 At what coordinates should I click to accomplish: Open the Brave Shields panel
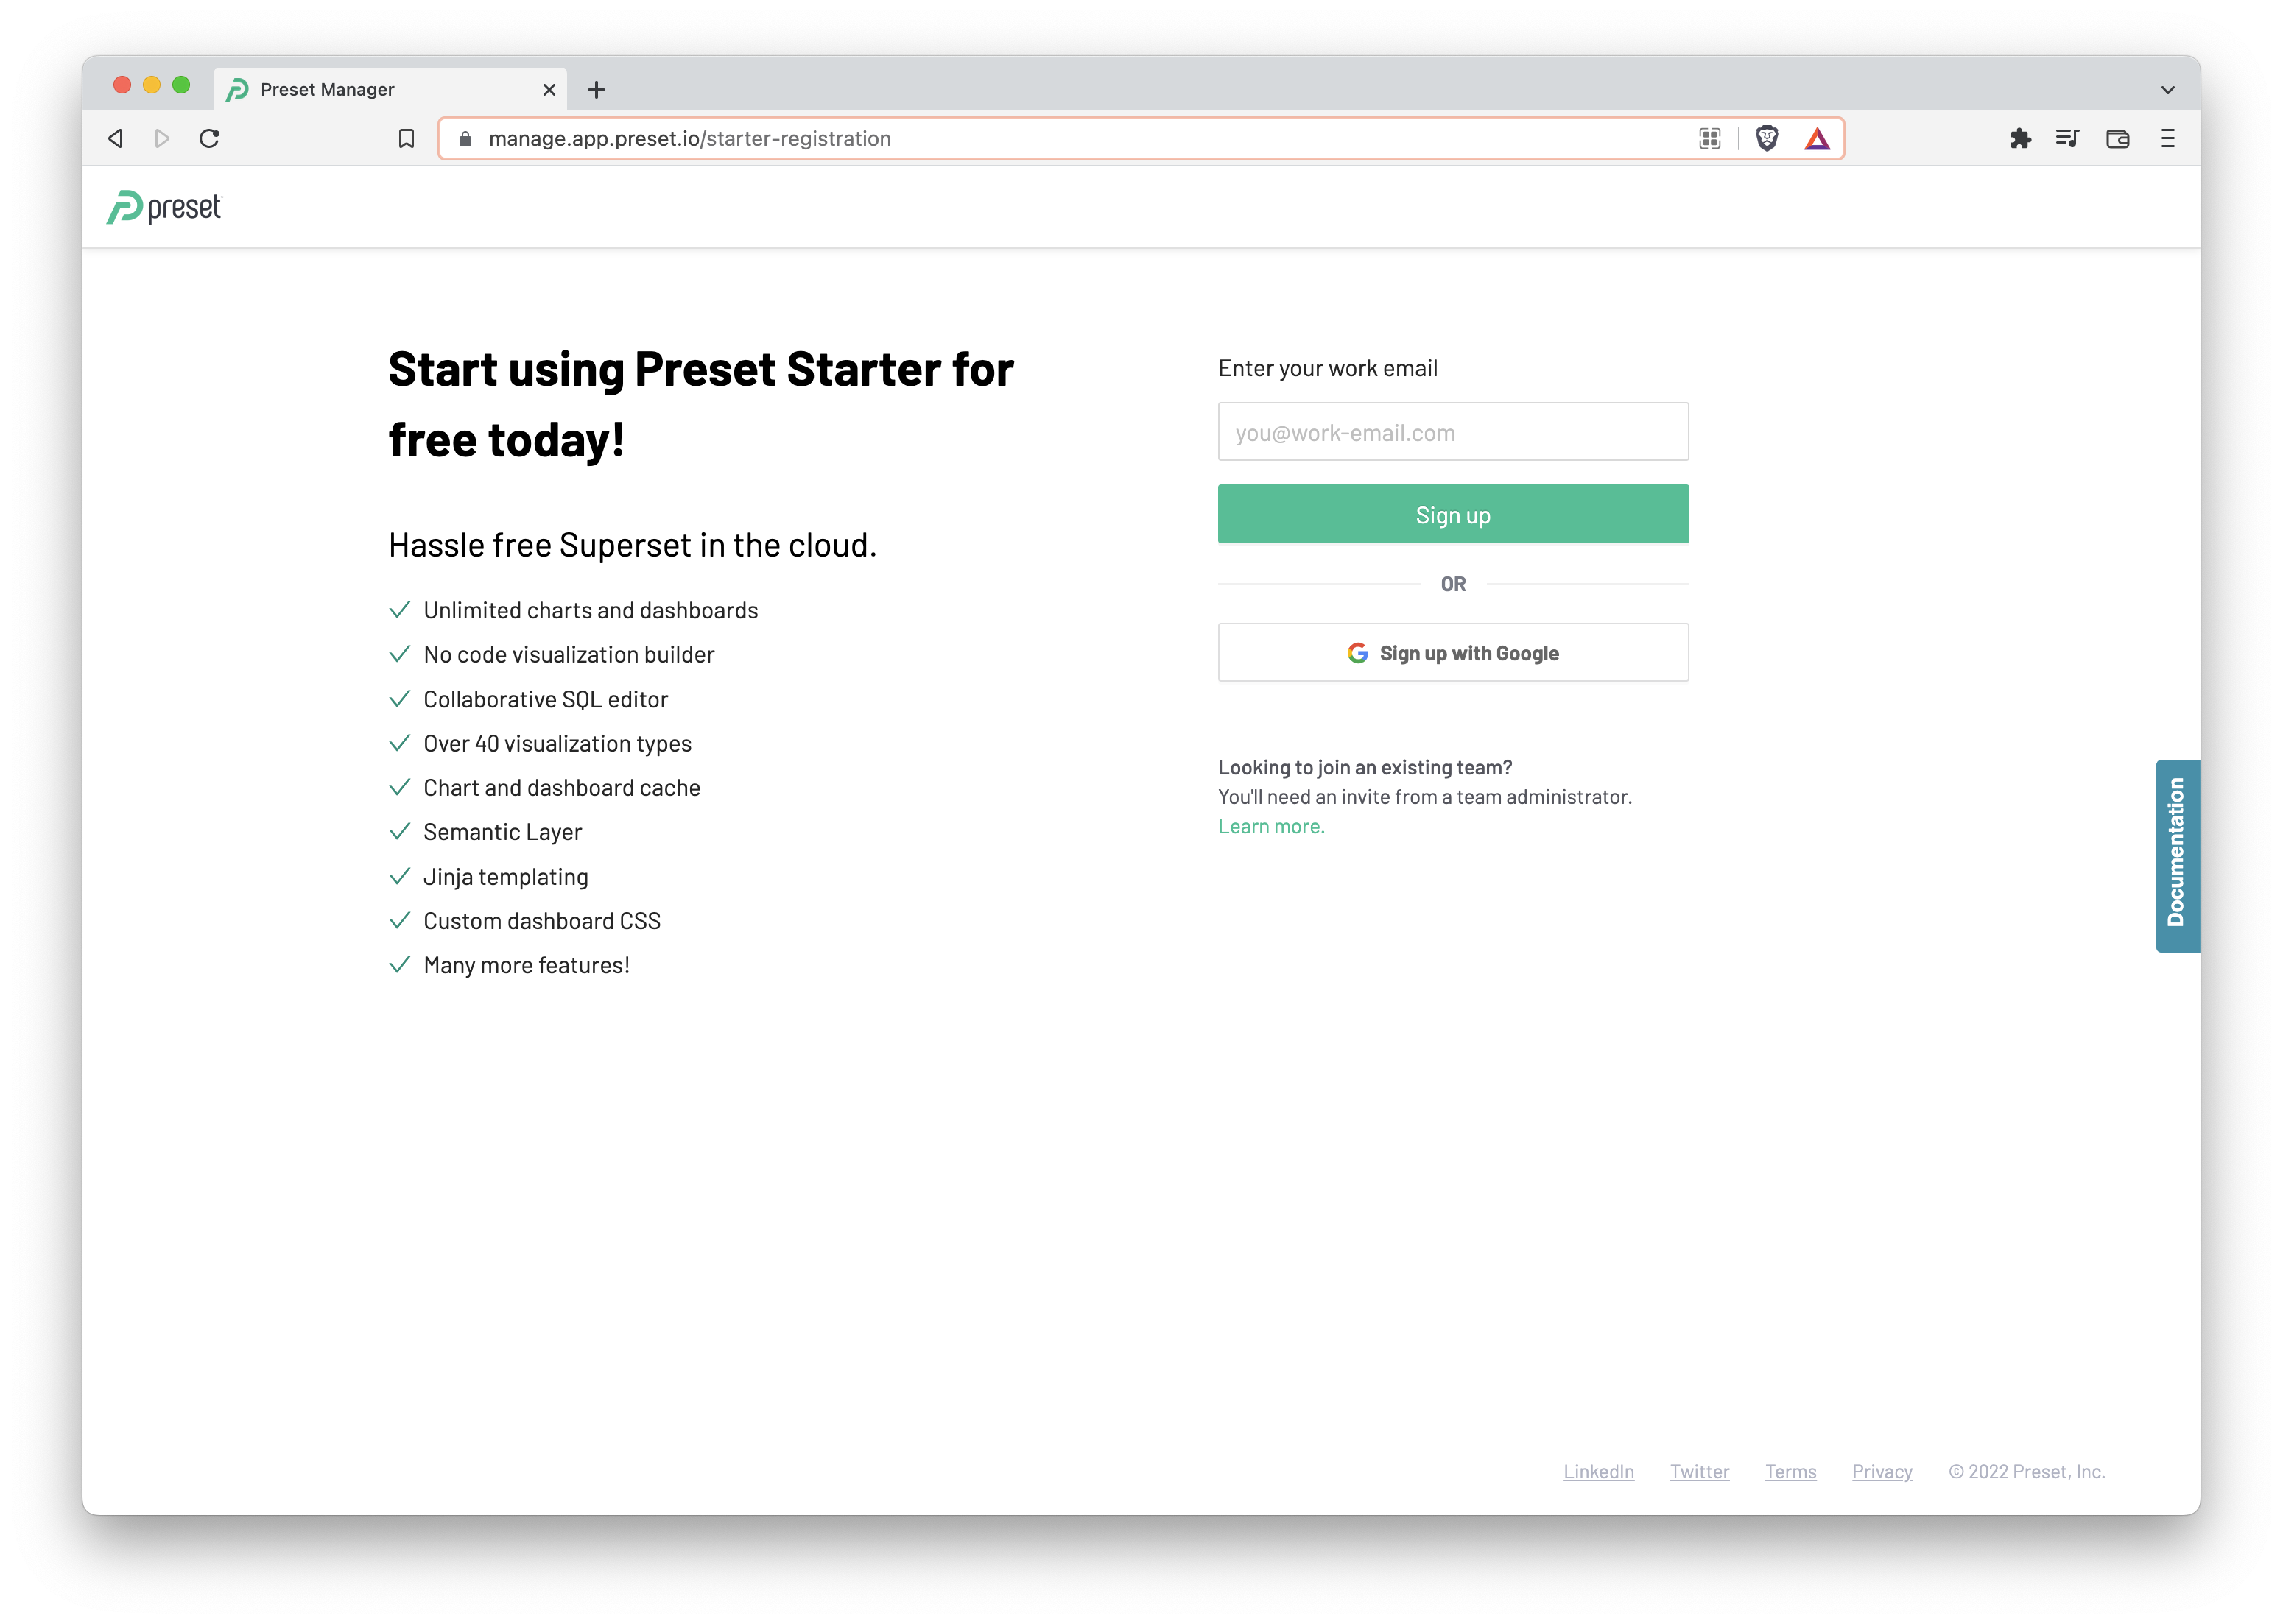click(1767, 138)
